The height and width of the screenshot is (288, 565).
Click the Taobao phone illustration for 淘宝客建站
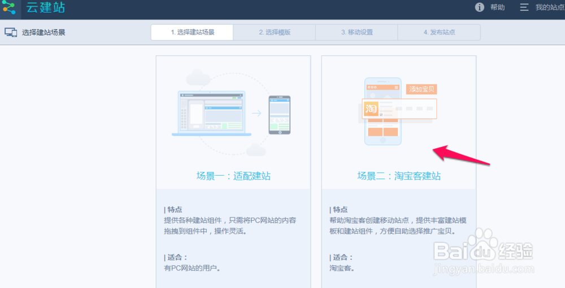[x=398, y=111]
